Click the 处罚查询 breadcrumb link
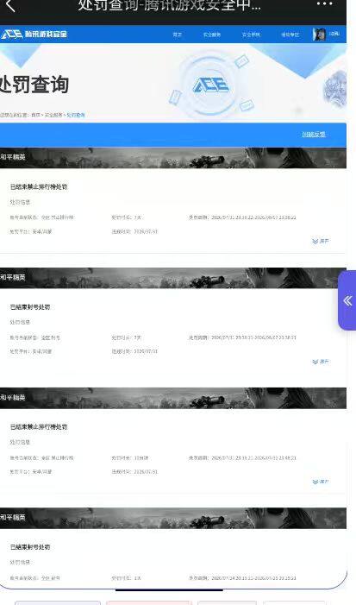356x605 pixels. [x=76, y=115]
